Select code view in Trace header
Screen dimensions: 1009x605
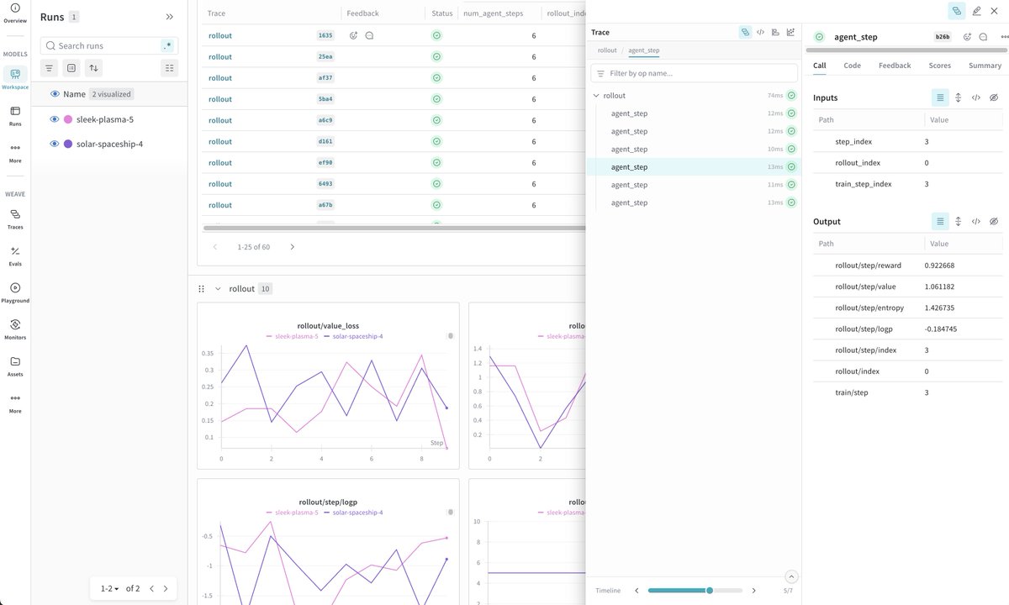point(760,32)
